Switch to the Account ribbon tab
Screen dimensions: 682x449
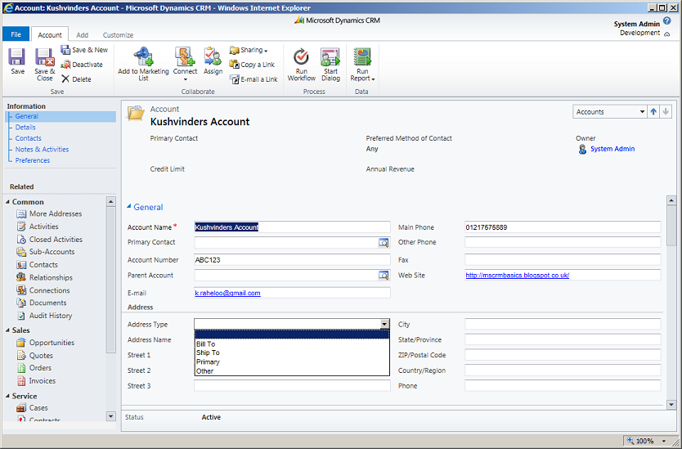pyautogui.click(x=50, y=35)
